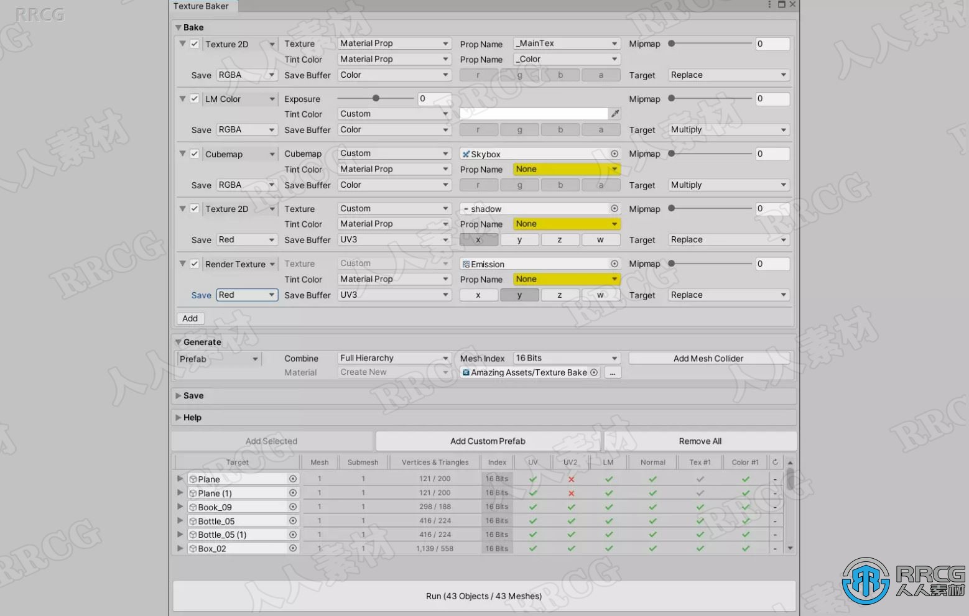
Task: Click the Box_02 mesh cube icon
Action: pyautogui.click(x=193, y=549)
